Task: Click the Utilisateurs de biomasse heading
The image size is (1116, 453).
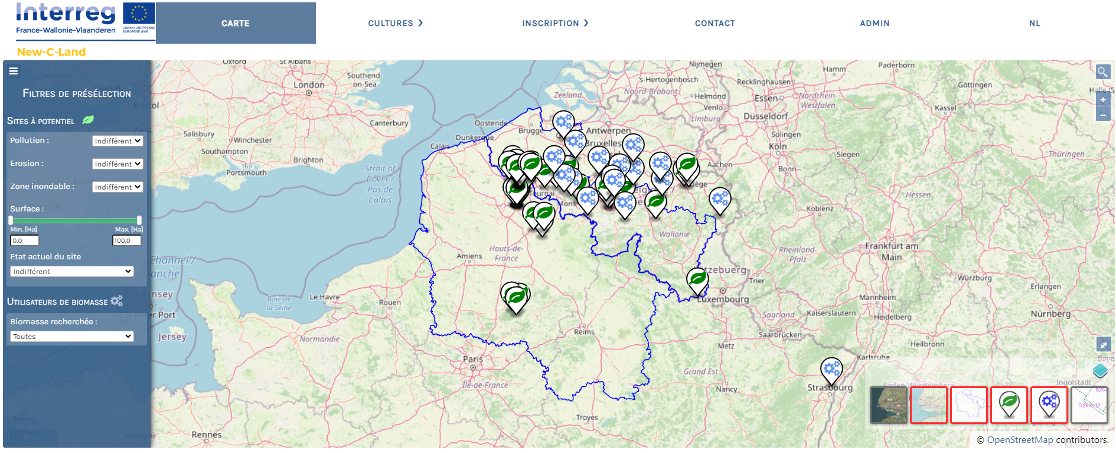Action: (x=57, y=302)
